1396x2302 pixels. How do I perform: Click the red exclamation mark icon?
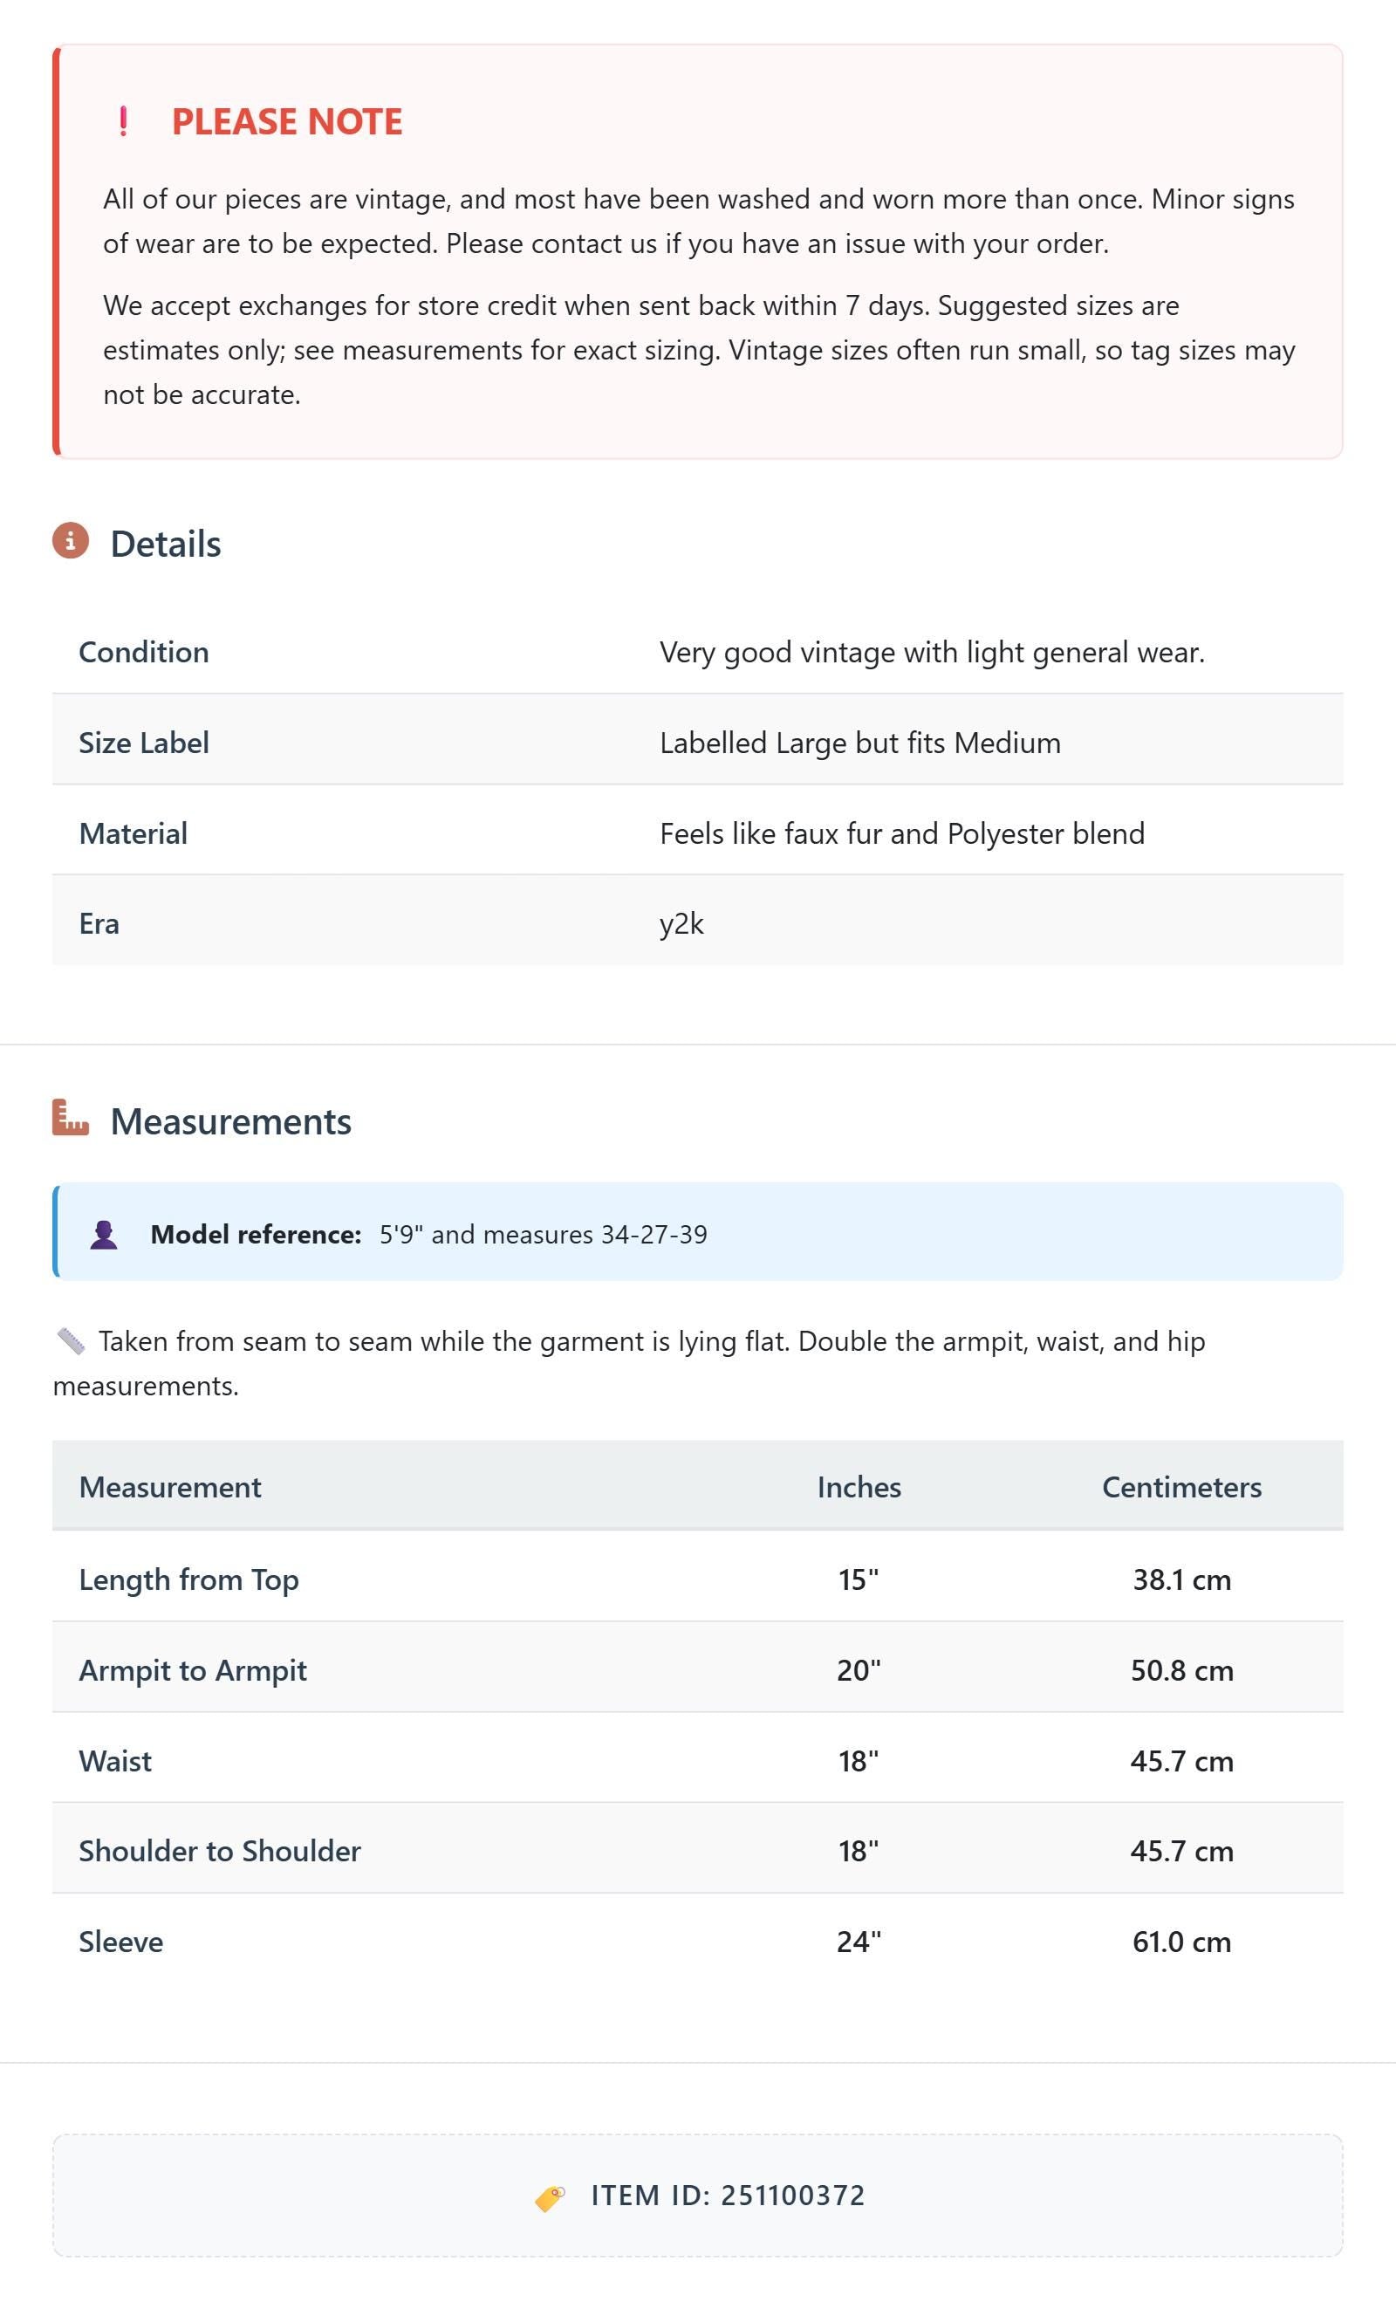coord(123,121)
